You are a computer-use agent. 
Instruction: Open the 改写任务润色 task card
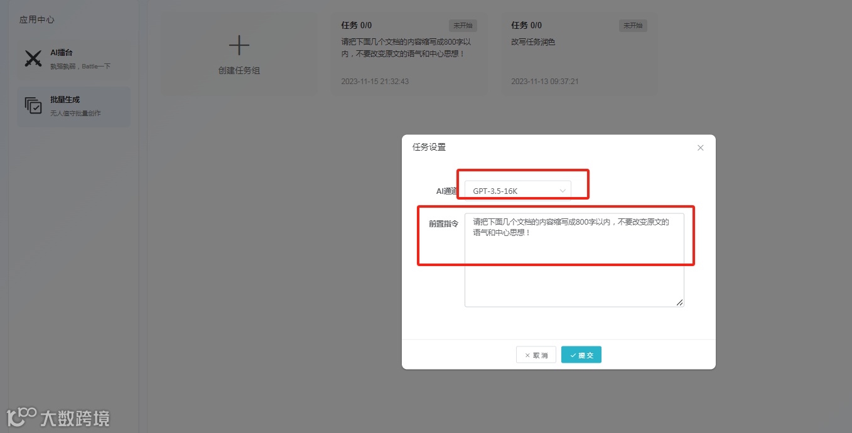(579, 55)
